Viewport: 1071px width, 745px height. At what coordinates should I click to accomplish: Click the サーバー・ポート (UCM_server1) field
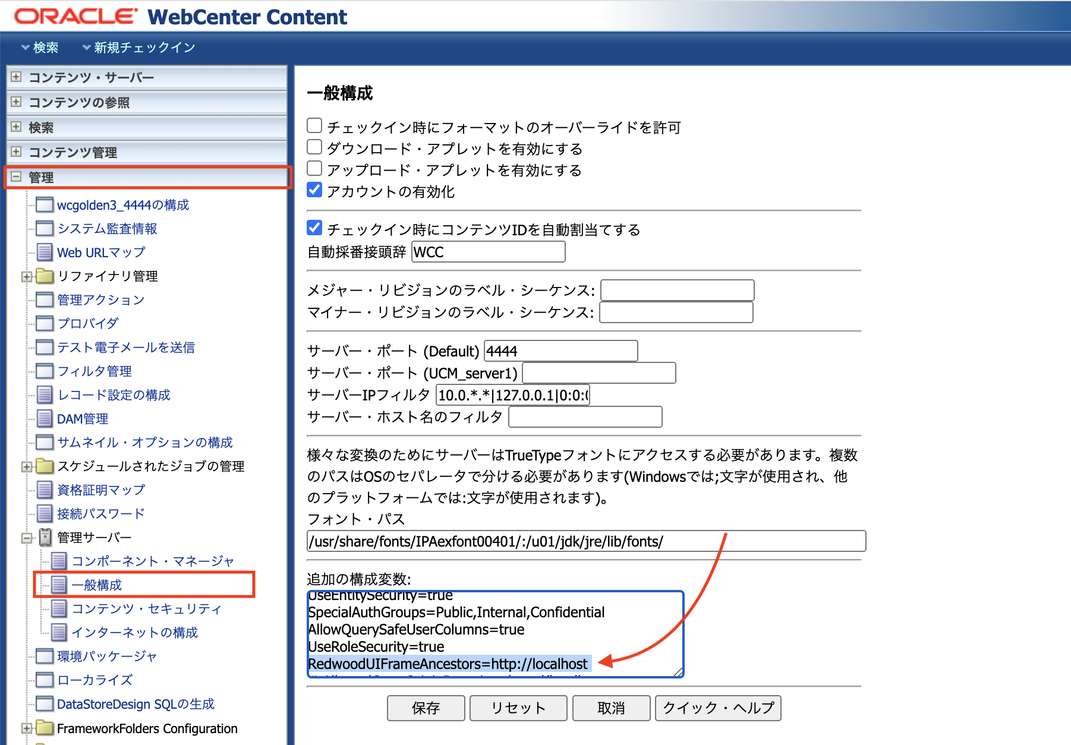click(x=599, y=373)
